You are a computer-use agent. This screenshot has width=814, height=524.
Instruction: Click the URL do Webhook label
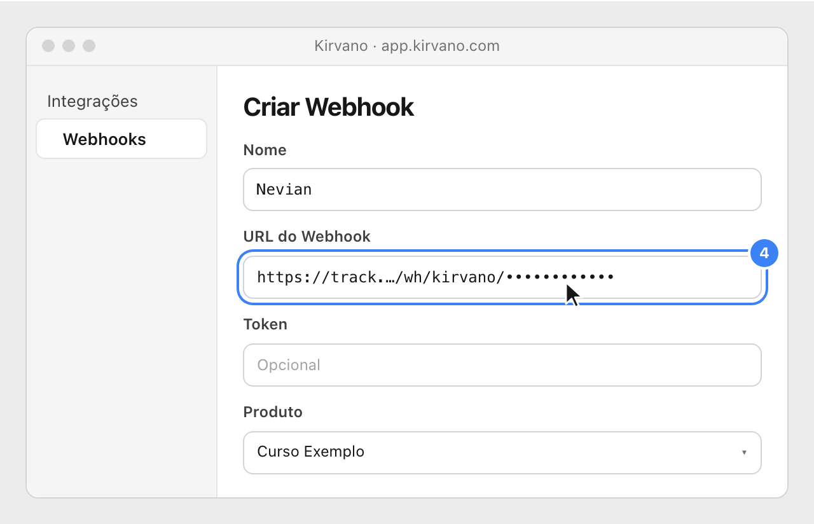307,237
